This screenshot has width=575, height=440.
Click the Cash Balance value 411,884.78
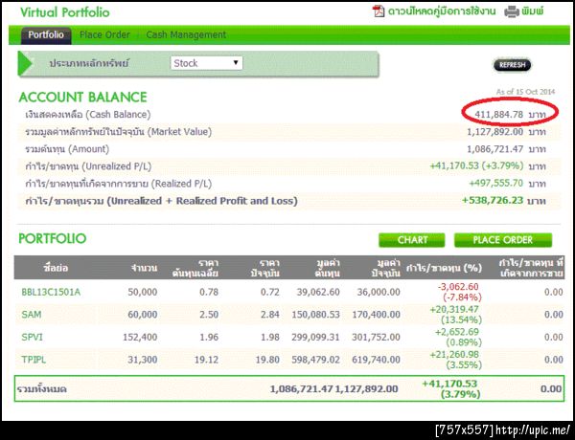[x=498, y=115]
